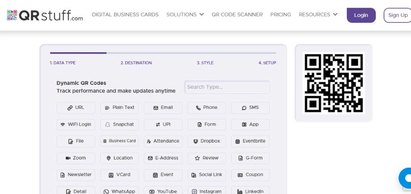The width and height of the screenshot is (411, 194).
Task: Choose the Instagram icon type
Action: [x=194, y=191]
